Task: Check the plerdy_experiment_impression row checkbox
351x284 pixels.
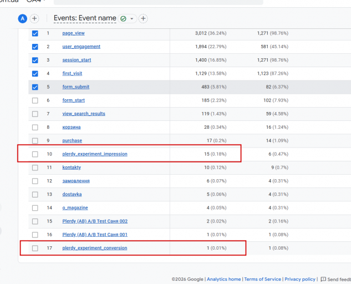Action: (x=35, y=154)
